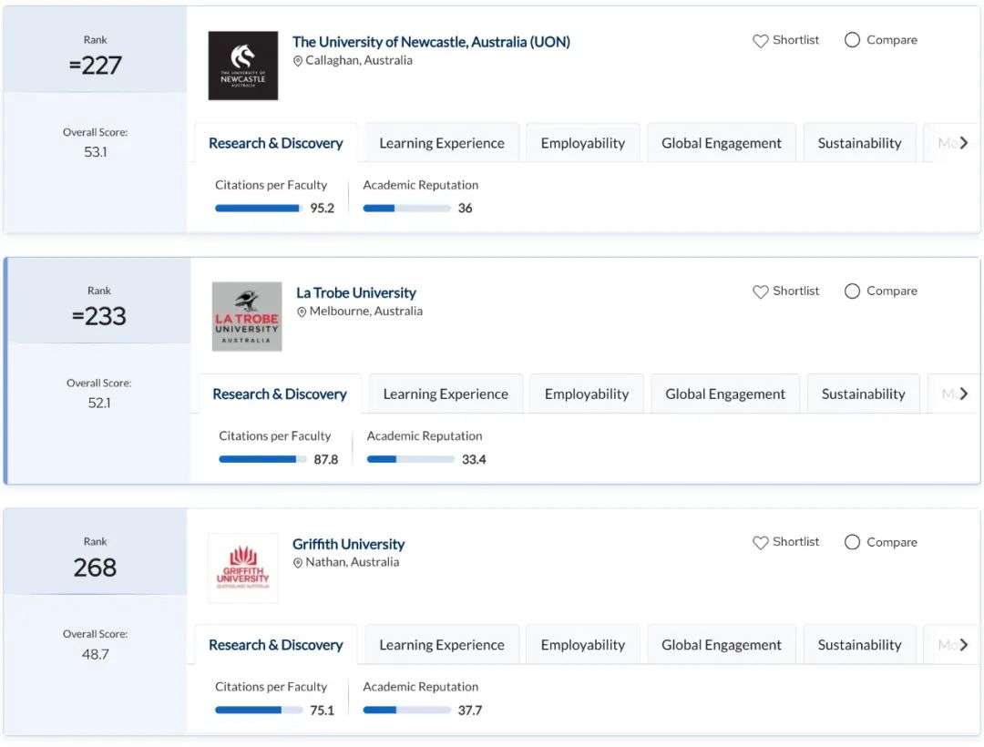The width and height of the screenshot is (984, 747).
Task: Toggle Compare for La Trobe University
Action: point(852,291)
